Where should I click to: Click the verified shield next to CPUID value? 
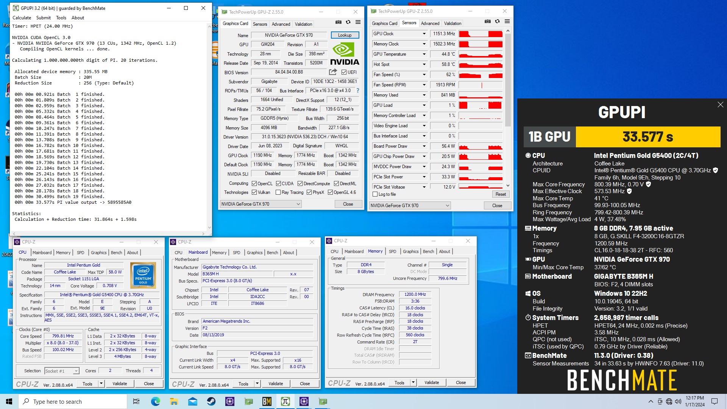[x=715, y=170]
